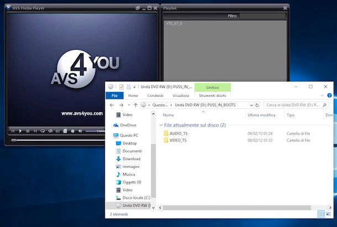Collapse the 'File attualmente sul disco' group
This screenshot has height=227, width=337.
(161, 125)
